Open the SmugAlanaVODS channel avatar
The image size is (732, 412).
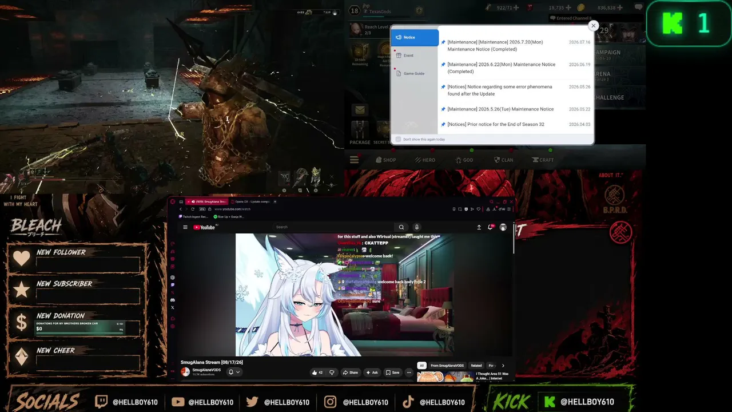tap(185, 372)
